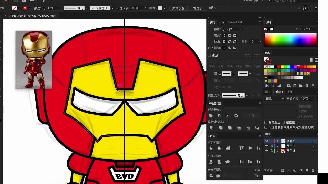Switch to the 字符 tab

pyautogui.click(x=289, y=92)
